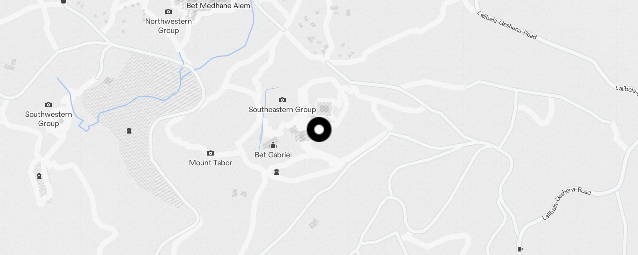Screen dimensions: 638x255
Task: Open the Southeastern Group camera marker
Action: pos(282,100)
